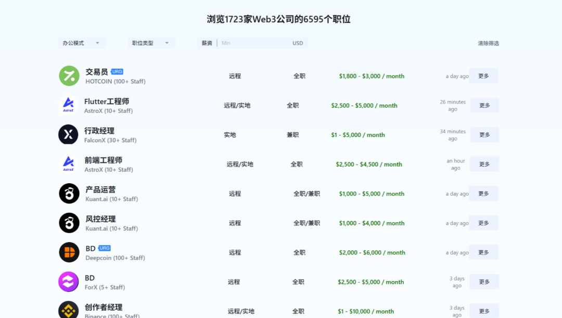
Task: Expand the 办公模式 dropdown filter
Action: 82,43
